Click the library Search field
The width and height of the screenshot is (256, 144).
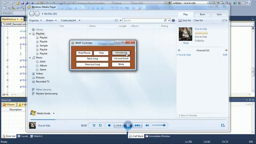click(143, 20)
